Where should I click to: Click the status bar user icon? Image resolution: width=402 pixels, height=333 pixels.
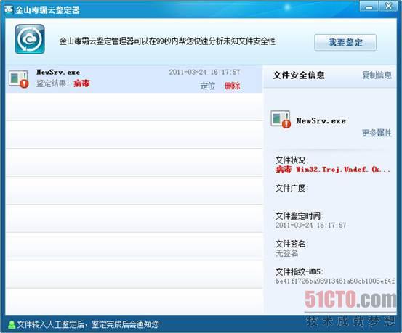12,324
